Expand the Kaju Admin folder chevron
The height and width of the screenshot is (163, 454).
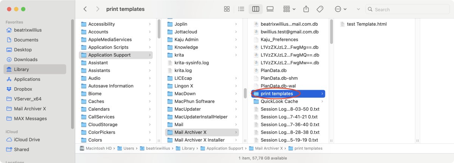click(236, 40)
